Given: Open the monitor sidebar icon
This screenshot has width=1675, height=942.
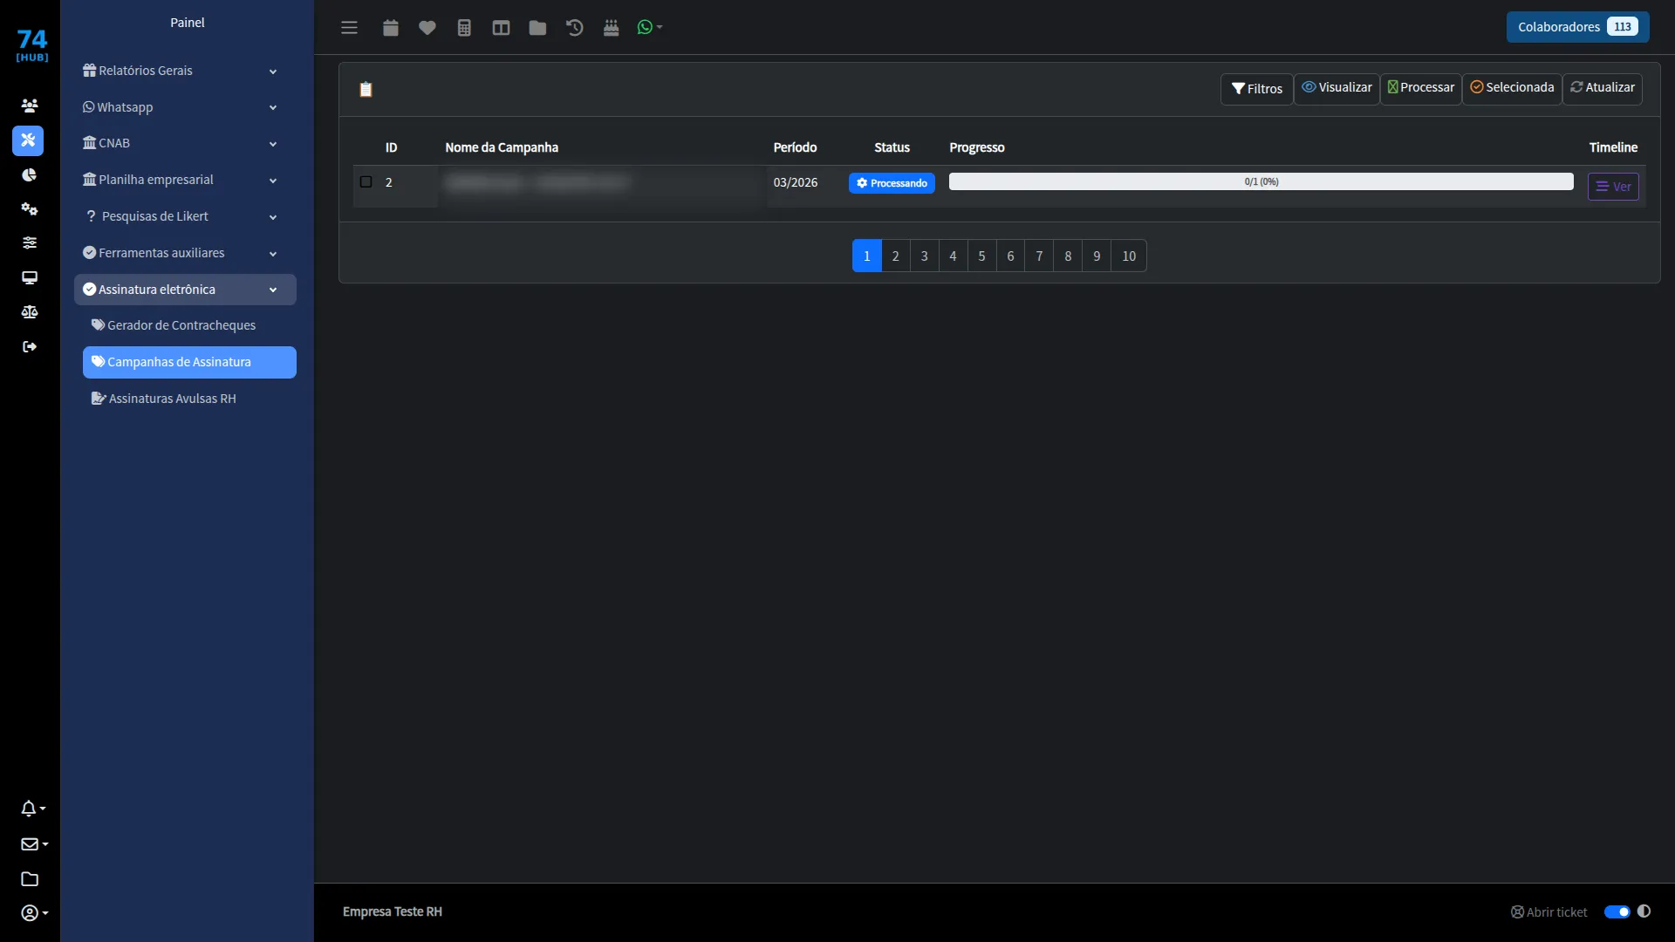Looking at the screenshot, I should point(29,277).
